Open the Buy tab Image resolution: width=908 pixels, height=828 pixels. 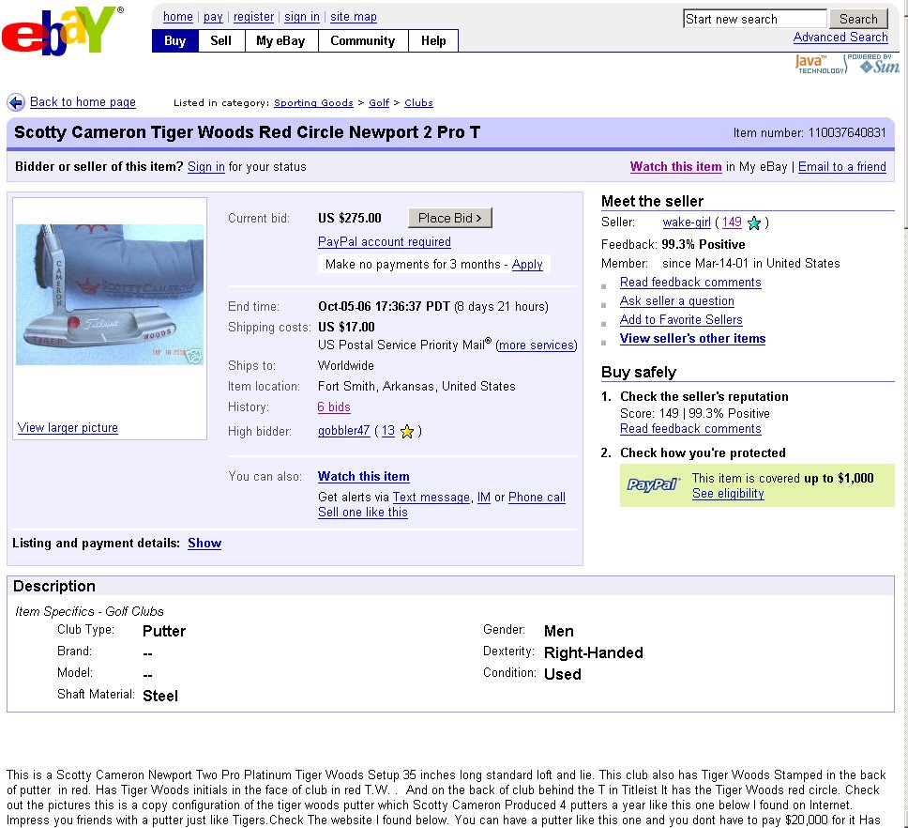174,40
